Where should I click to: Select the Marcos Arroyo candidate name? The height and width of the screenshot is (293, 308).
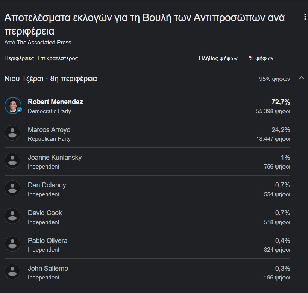point(49,130)
